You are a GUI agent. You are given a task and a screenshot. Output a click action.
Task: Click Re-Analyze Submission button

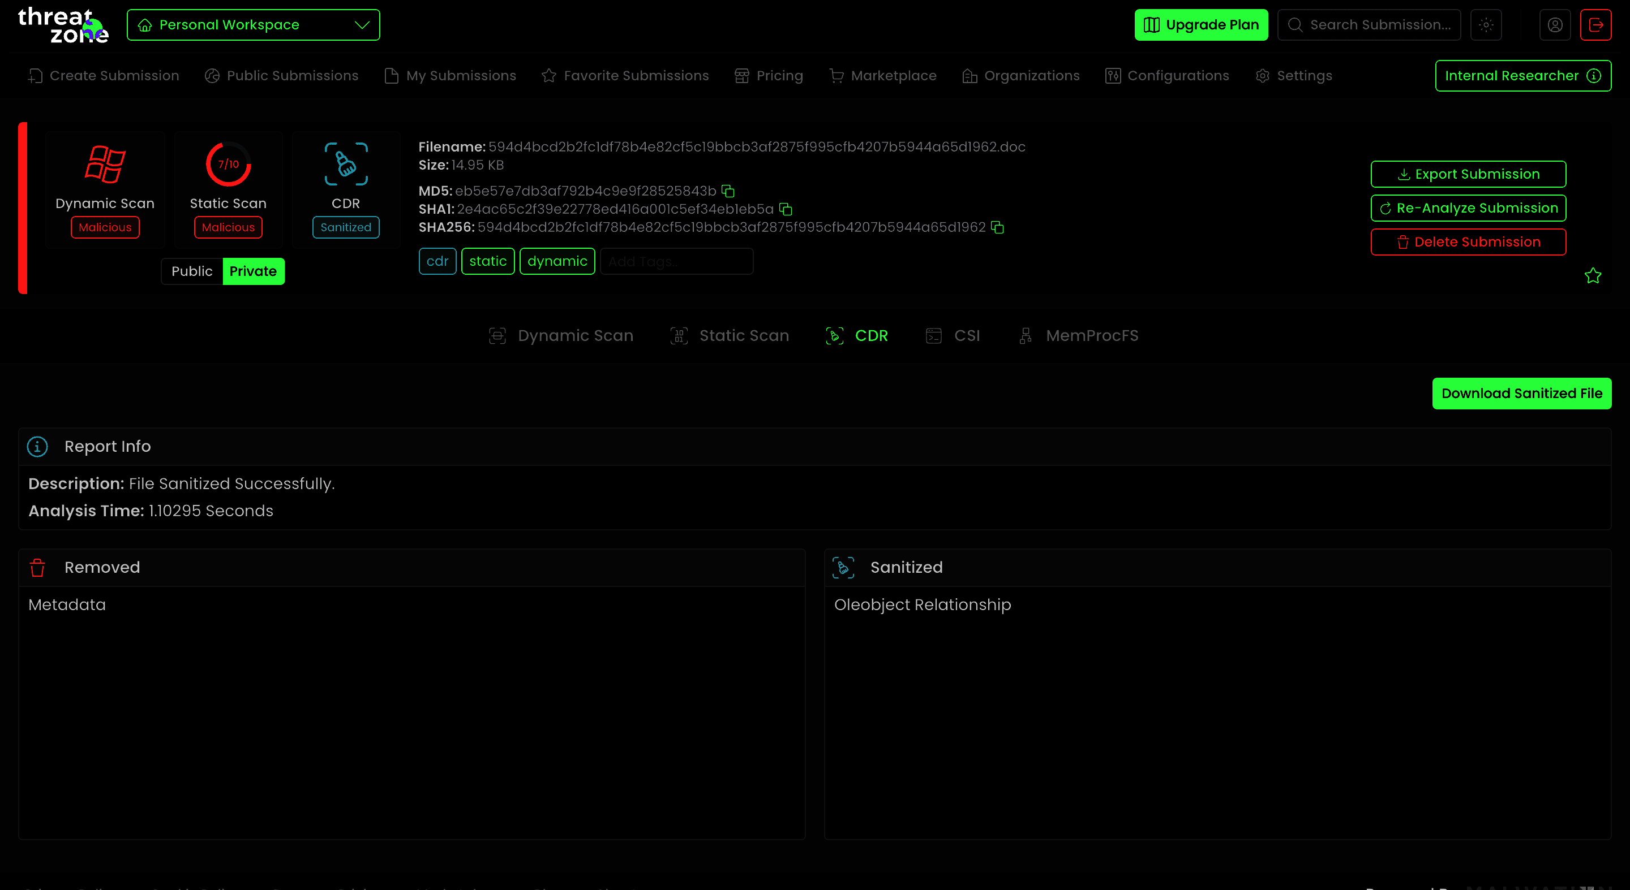(x=1468, y=208)
